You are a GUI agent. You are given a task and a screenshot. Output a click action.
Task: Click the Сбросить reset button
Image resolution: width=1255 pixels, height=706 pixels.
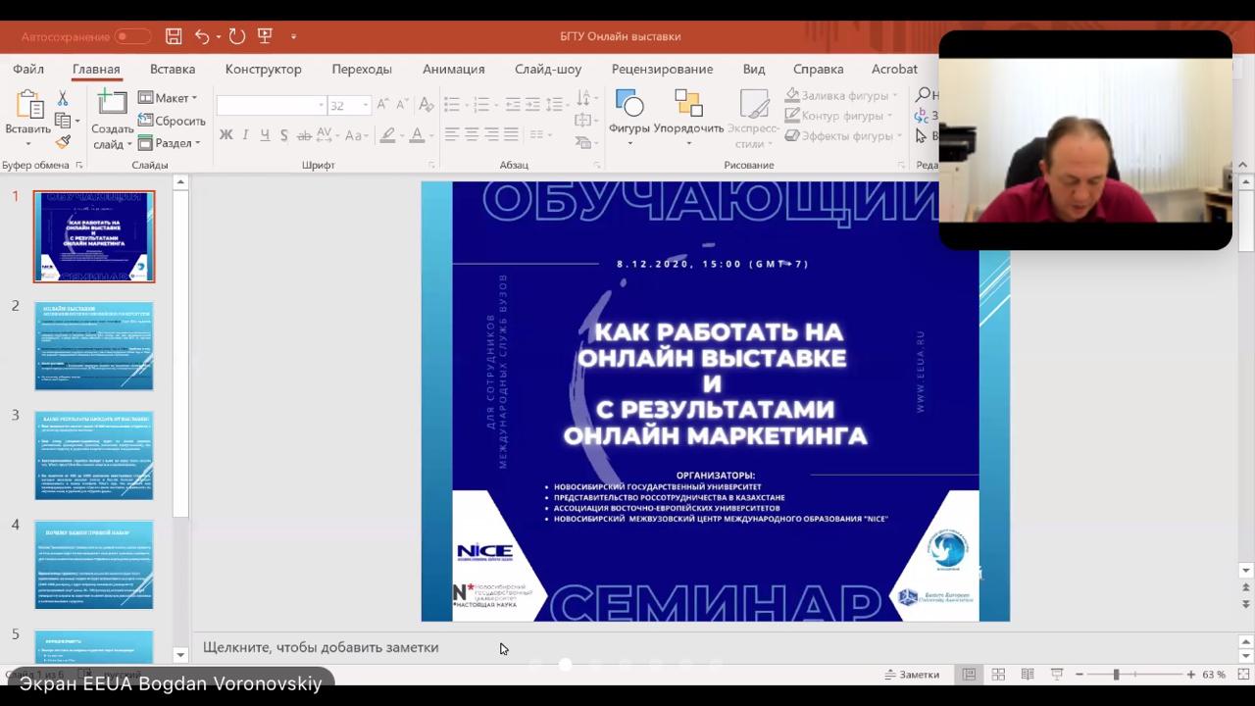173,121
